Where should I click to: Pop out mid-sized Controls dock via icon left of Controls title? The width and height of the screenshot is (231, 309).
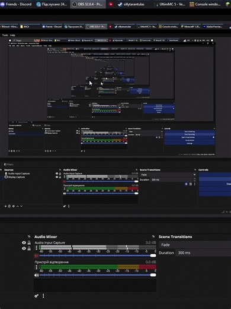click(195, 170)
